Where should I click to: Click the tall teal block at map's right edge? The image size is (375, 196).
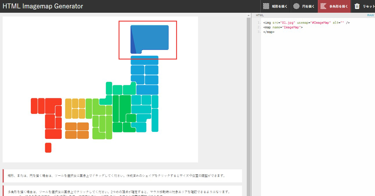coord(155,120)
